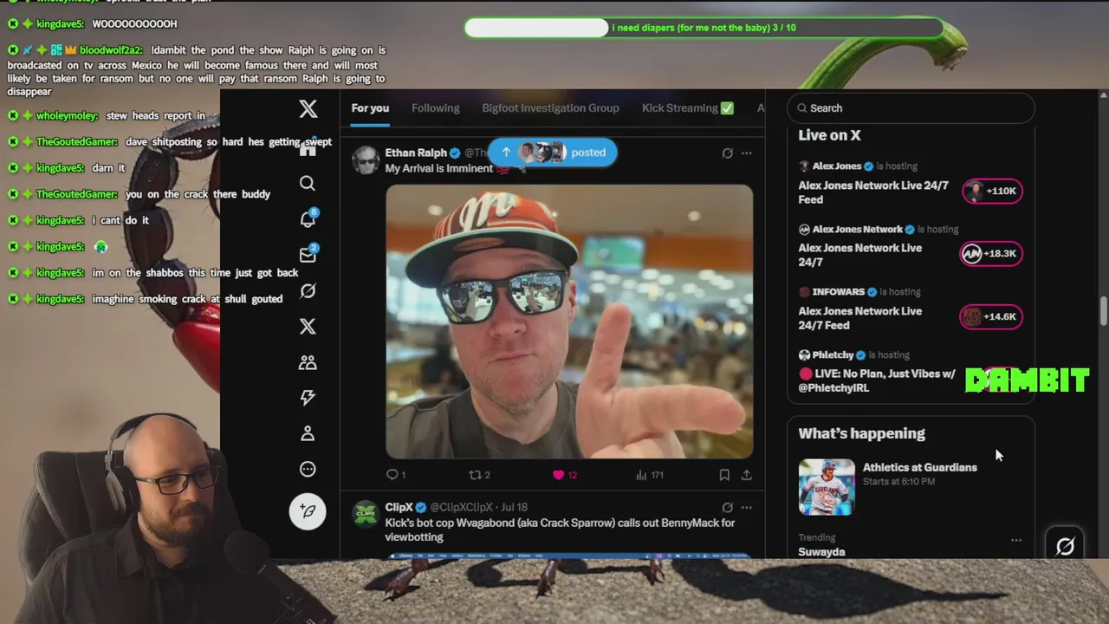1109x624 pixels.
Task: Open Notifications bell icon
Action: [308, 218]
